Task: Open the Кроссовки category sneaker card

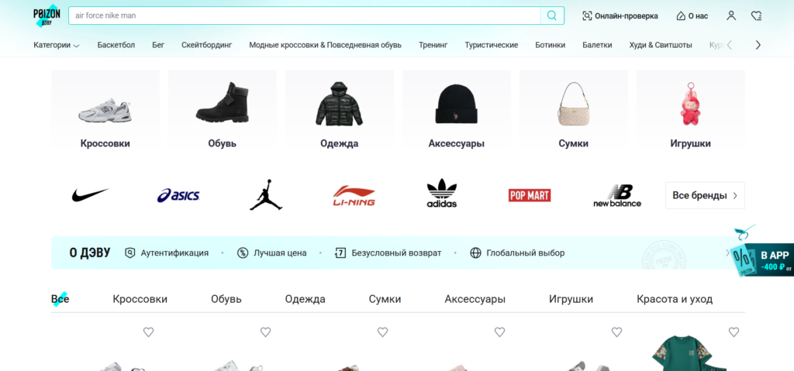Action: tap(105, 111)
